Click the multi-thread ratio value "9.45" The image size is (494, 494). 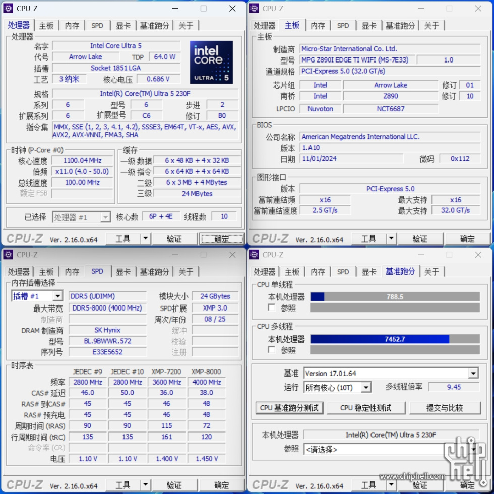[454, 387]
